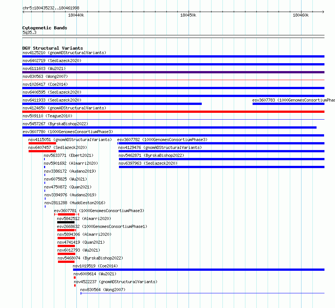The width and height of the screenshot is (335, 308).
Task: Click red bar under nsv6407457
Action: (42, 151)
